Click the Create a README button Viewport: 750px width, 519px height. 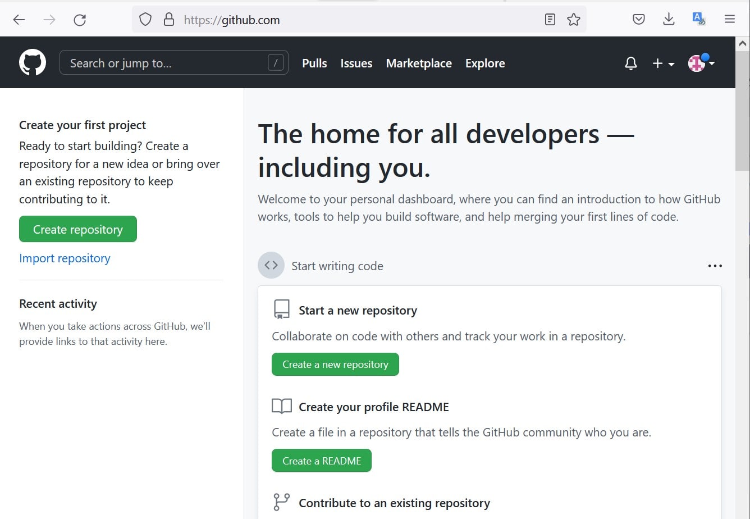point(322,461)
